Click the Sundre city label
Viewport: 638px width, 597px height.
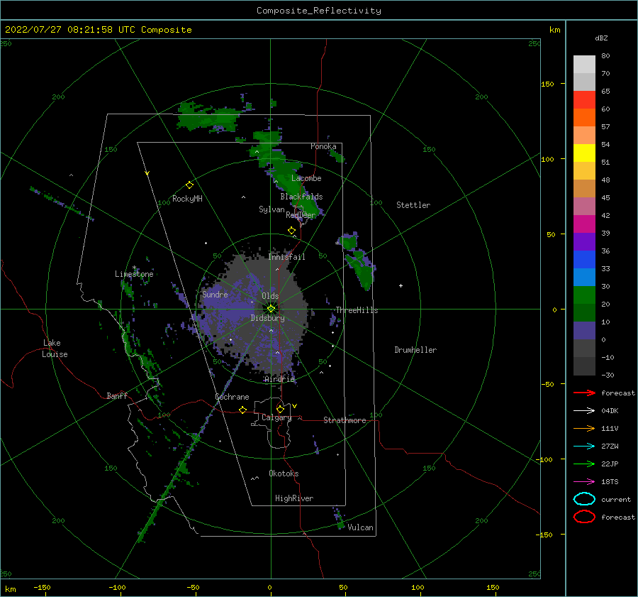coord(215,295)
